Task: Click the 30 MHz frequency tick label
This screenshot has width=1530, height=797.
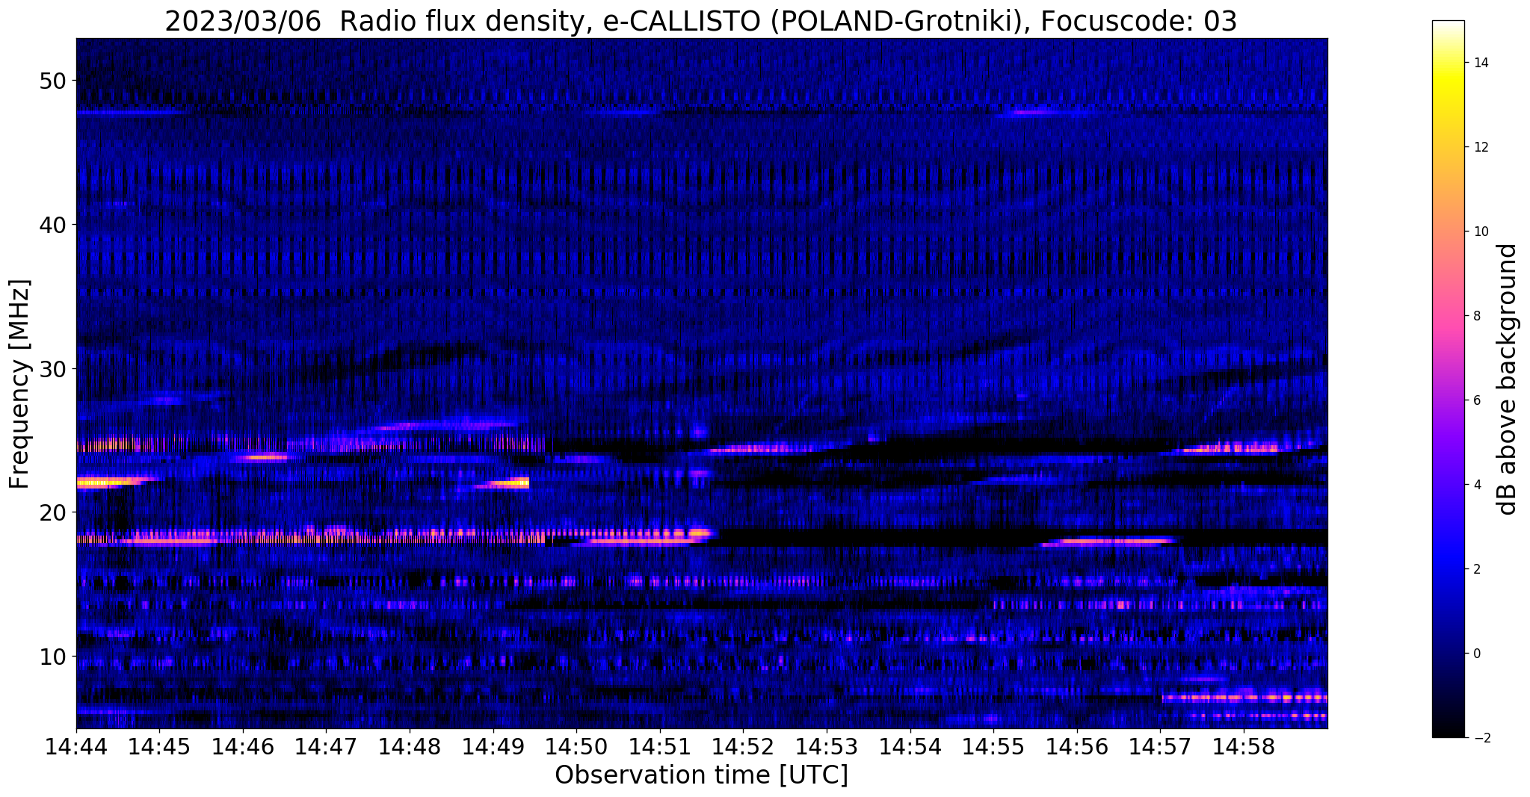Action: pos(52,369)
